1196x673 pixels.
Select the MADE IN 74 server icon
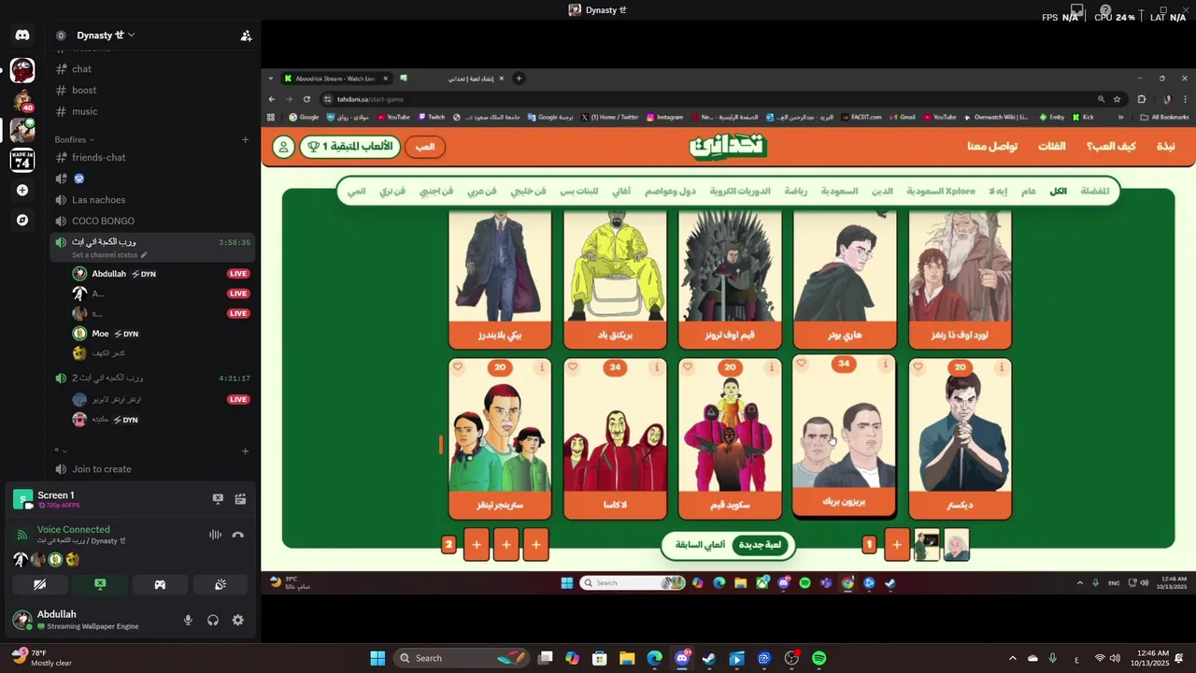click(x=22, y=160)
